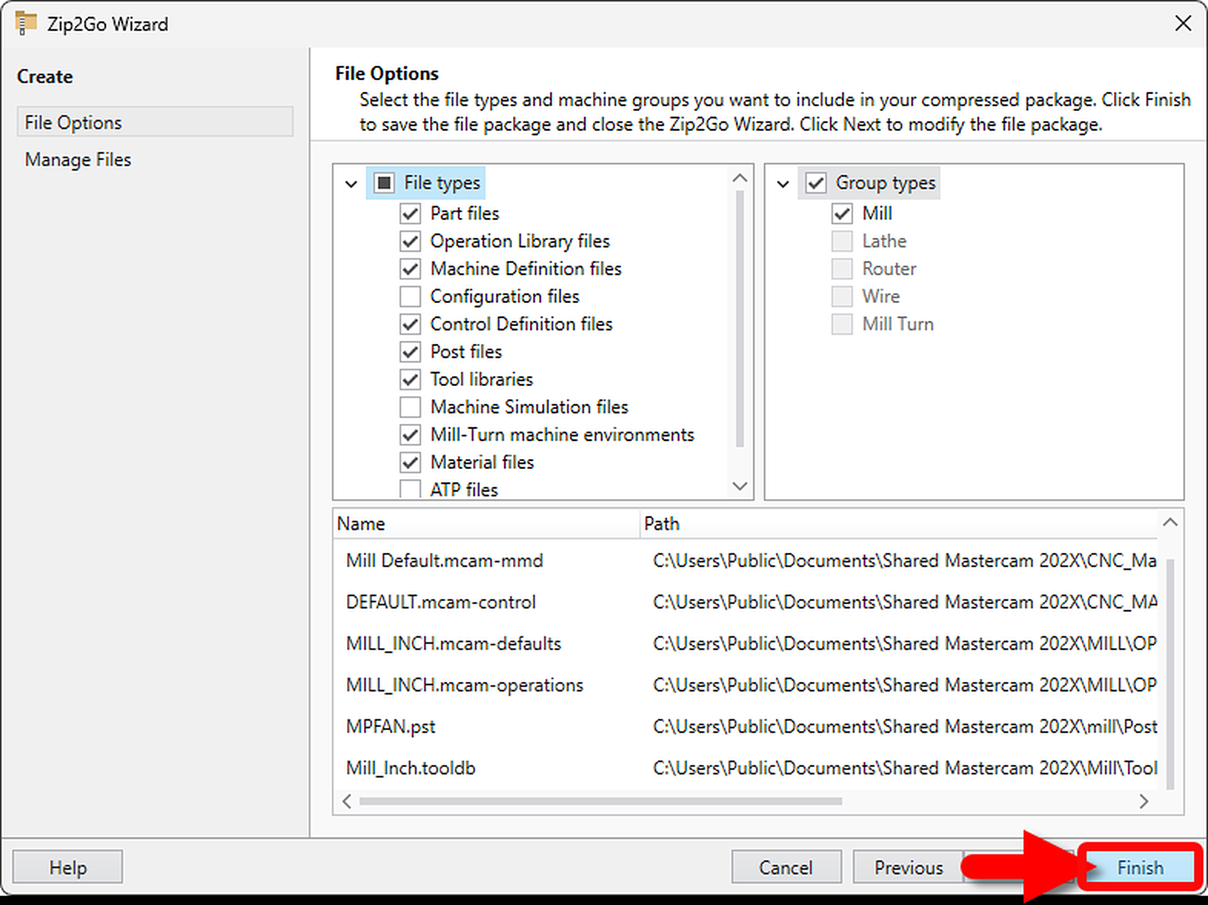Sort list by Path column header
The height and width of the screenshot is (905, 1208).
(x=898, y=524)
